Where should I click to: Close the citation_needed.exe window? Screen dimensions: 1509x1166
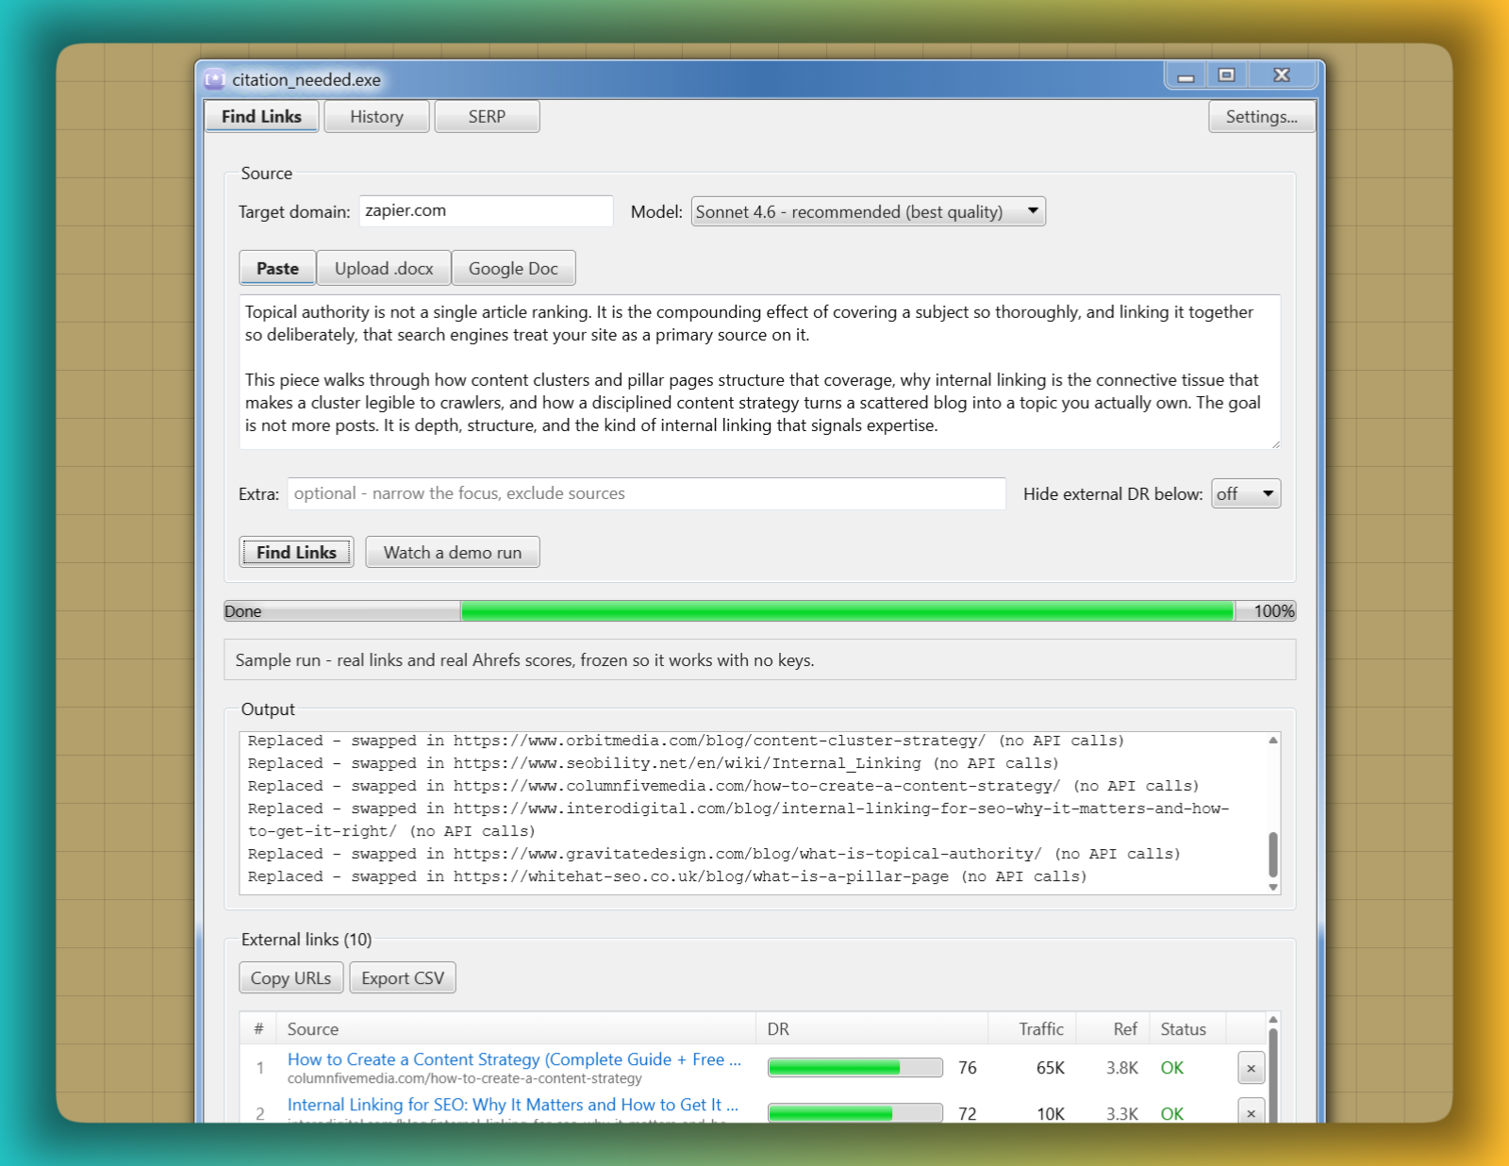tap(1281, 75)
